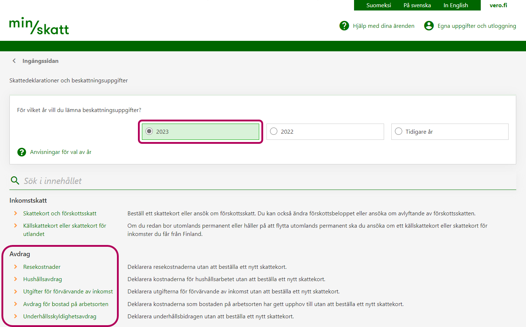Click chevron next to Skattekort och förskottsskatt
This screenshot has width=526, height=327.
pos(16,213)
